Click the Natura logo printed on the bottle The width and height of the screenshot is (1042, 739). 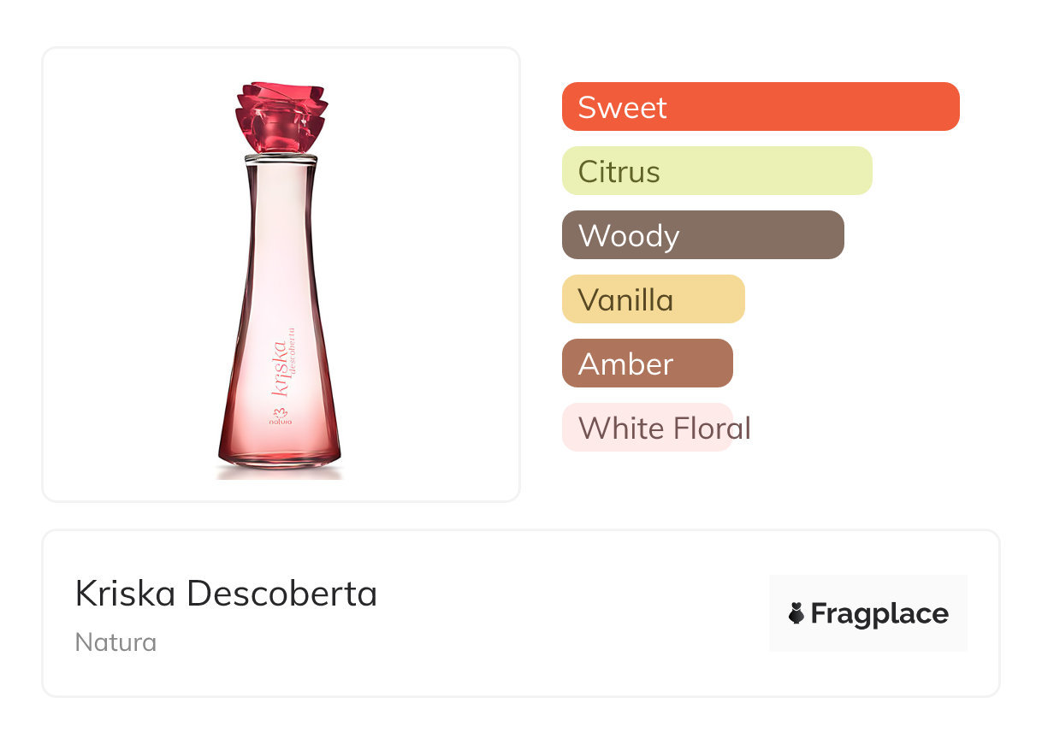pos(281,417)
